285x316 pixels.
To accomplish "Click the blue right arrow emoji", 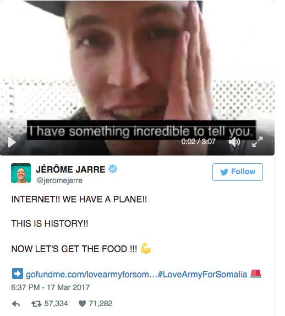I will (x=18, y=274).
